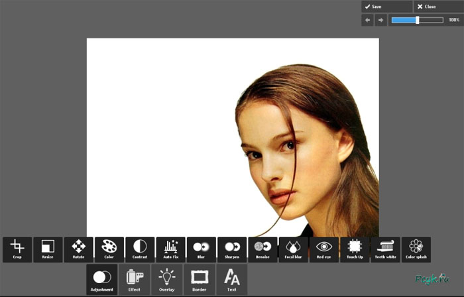The image size is (464, 297).
Task: Open the Color palette adjustment
Action: (x=109, y=250)
